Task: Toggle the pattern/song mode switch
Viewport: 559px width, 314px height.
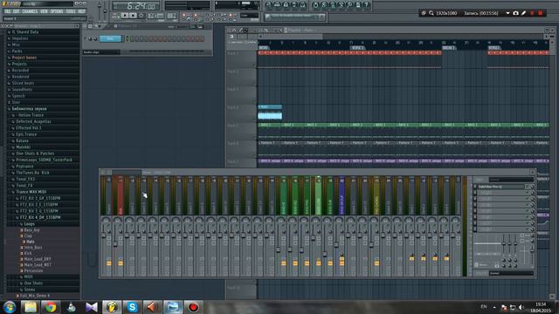Action: coord(115,16)
